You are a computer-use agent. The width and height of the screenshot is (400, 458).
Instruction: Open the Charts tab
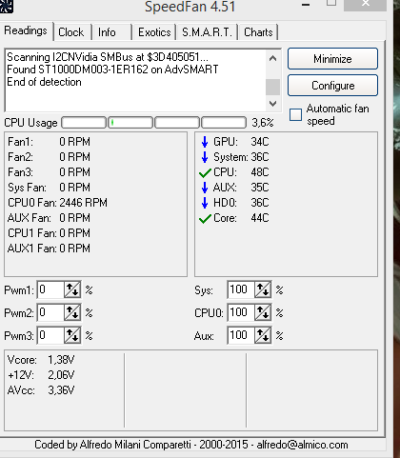[258, 32]
